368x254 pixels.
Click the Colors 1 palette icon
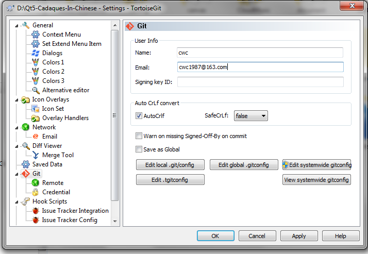[36, 62]
